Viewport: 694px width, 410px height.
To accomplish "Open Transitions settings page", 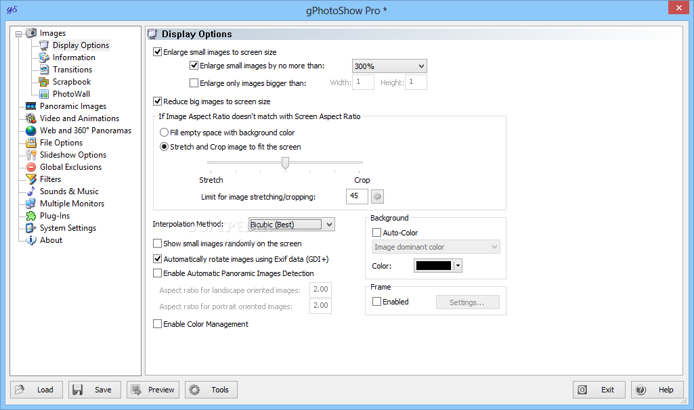I will [72, 70].
